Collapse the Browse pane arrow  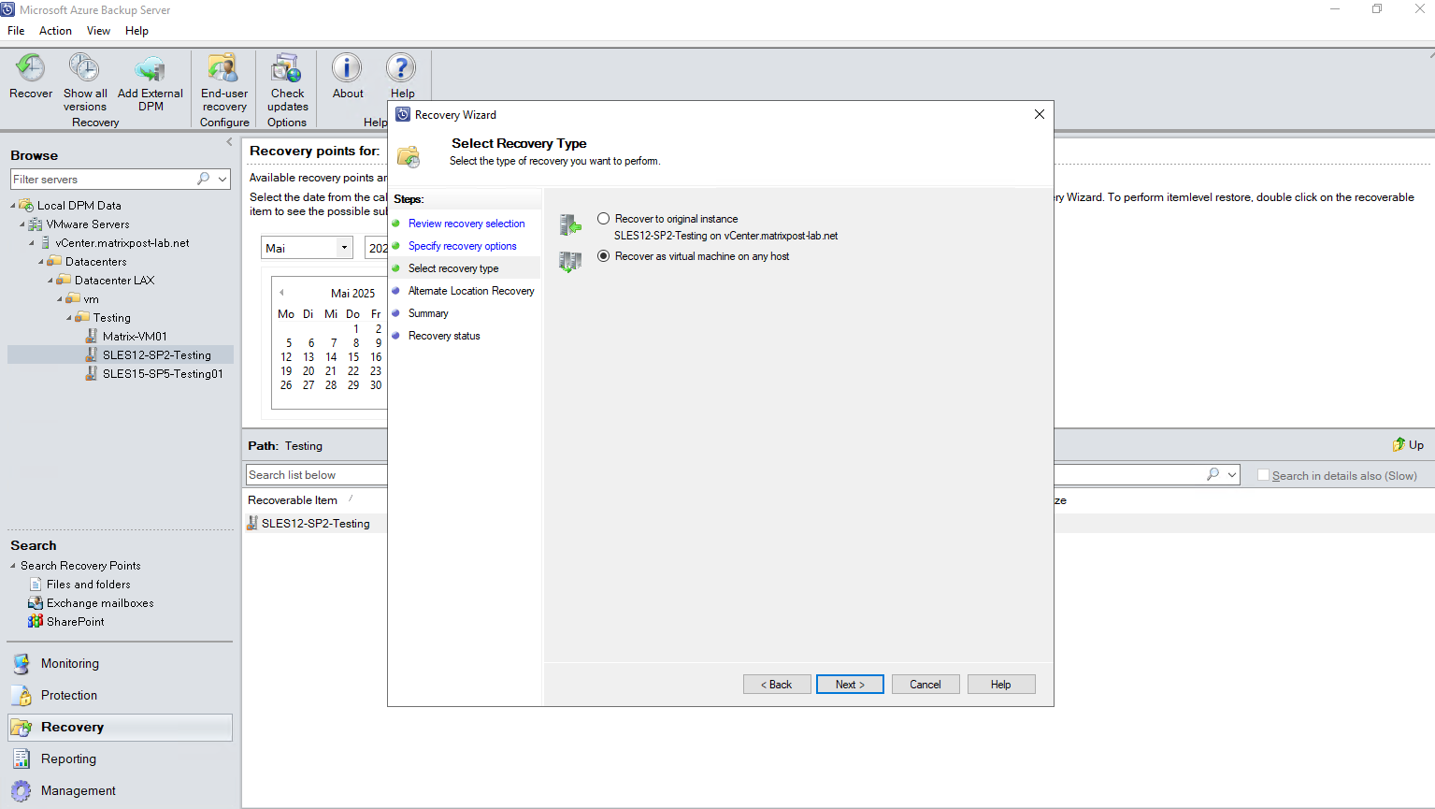(x=229, y=142)
